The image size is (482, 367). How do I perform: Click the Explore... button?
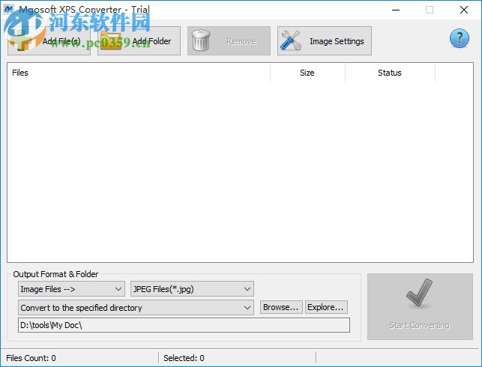tap(326, 307)
